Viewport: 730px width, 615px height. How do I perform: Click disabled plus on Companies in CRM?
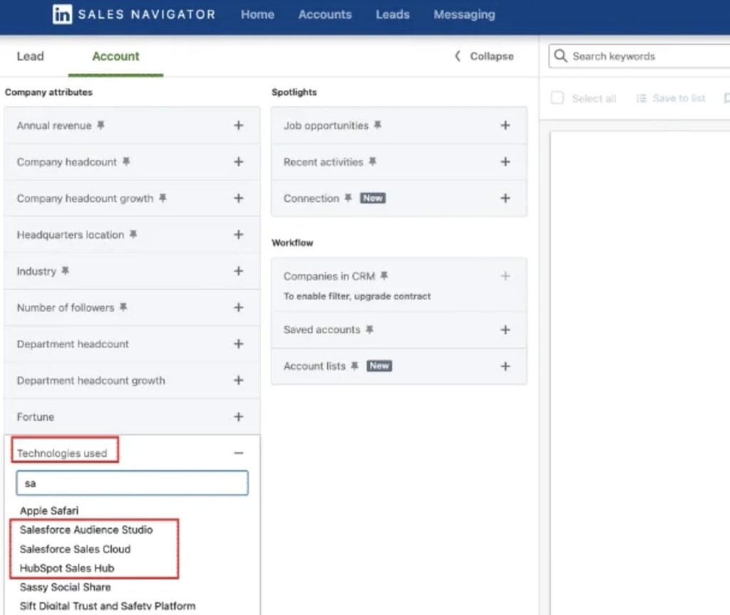pos(505,275)
